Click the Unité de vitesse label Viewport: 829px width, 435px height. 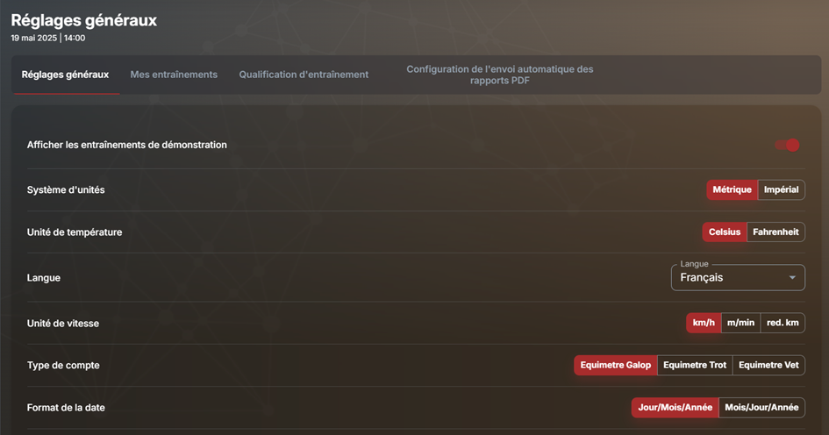click(x=63, y=324)
